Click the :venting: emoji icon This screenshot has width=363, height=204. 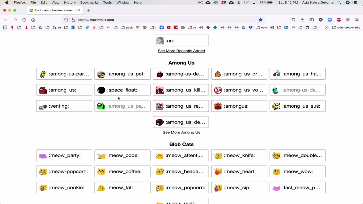[43, 106]
